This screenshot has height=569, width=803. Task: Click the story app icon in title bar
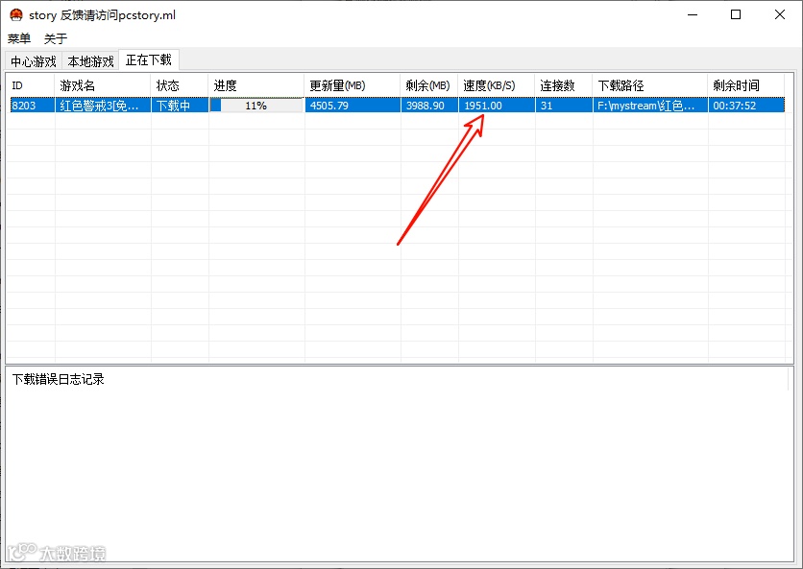[16, 14]
